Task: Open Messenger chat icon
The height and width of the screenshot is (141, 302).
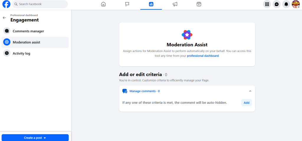Action: point(276,4)
